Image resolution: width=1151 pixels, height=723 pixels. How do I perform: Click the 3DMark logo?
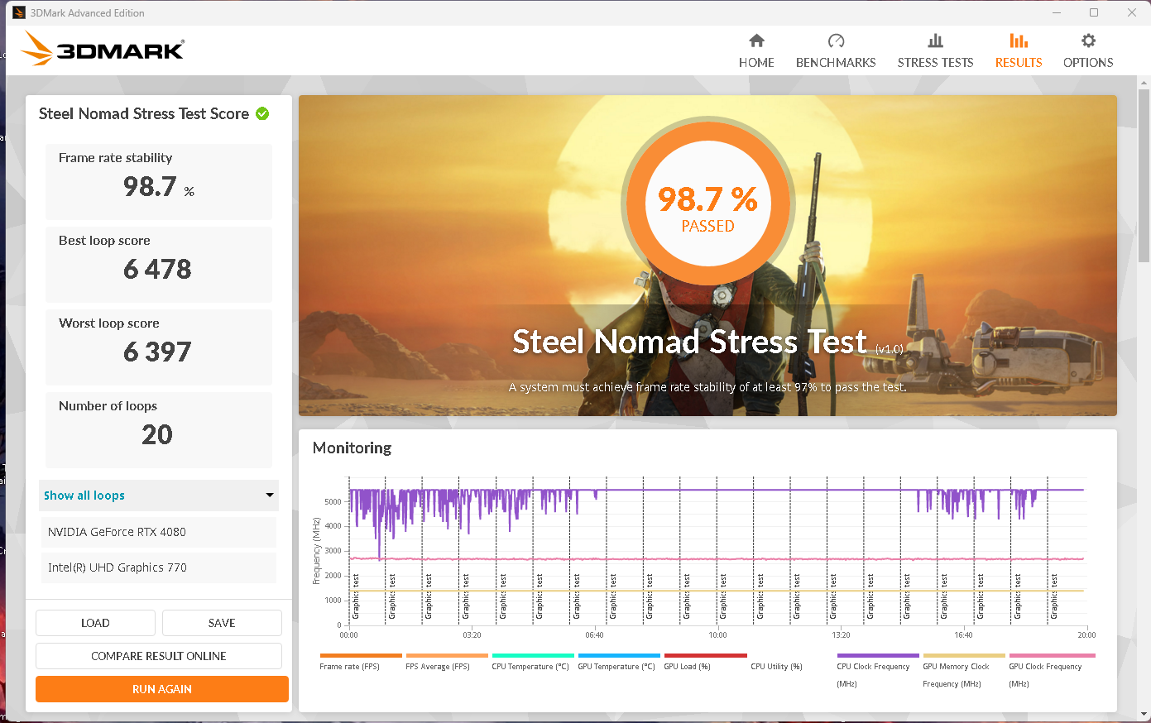coord(103,49)
